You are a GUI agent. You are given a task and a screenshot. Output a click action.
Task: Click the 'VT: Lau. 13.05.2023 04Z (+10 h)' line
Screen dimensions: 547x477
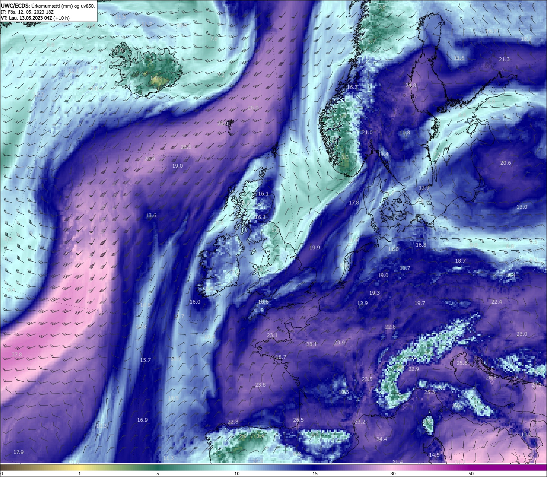(x=35, y=18)
